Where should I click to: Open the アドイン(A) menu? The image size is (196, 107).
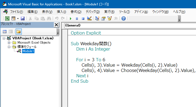[141, 12]
